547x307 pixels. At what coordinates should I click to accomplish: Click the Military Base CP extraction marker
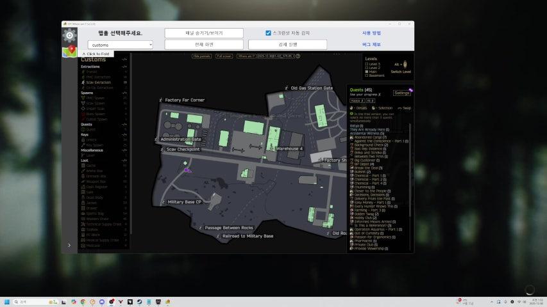[x=163, y=201]
